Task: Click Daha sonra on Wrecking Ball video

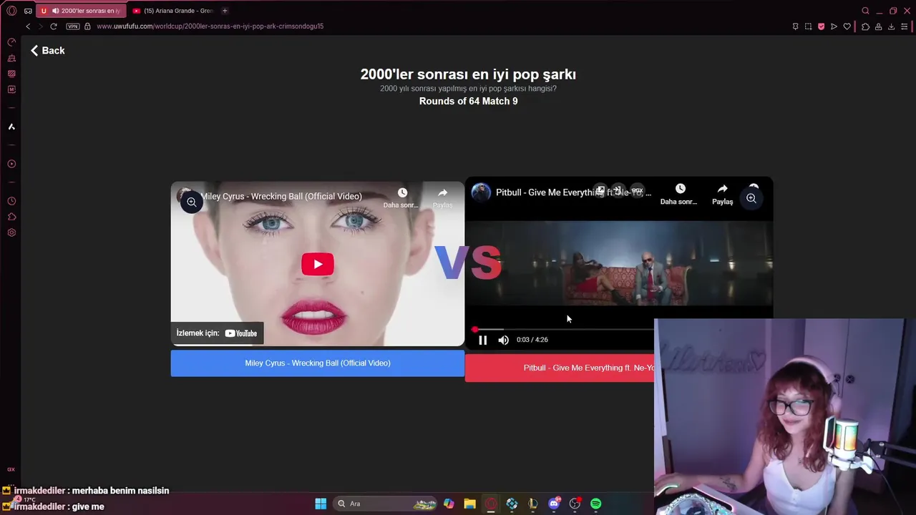Action: pyautogui.click(x=401, y=198)
